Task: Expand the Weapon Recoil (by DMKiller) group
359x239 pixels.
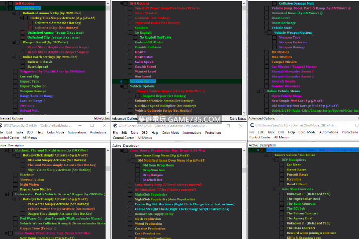Action: pos(15,42)
